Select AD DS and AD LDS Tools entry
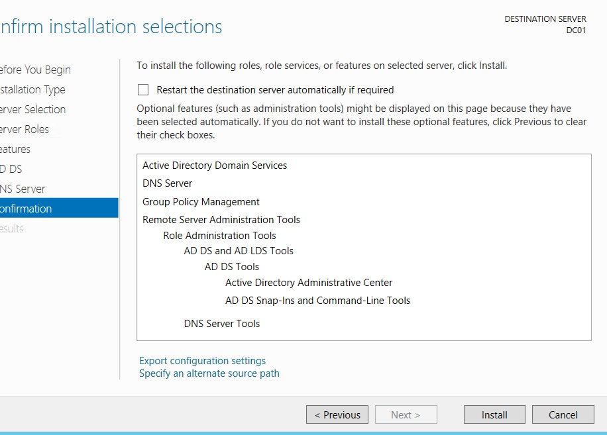The height and width of the screenshot is (435, 607). tap(239, 251)
